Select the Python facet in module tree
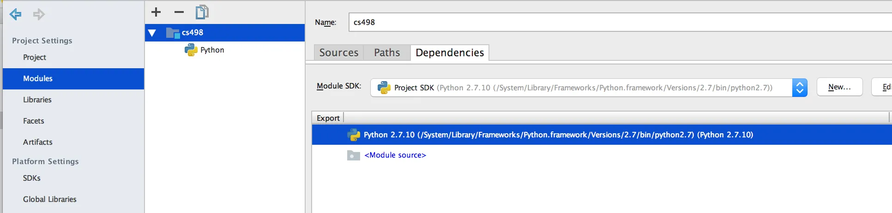Viewport: 892px width, 213px height. 212,50
